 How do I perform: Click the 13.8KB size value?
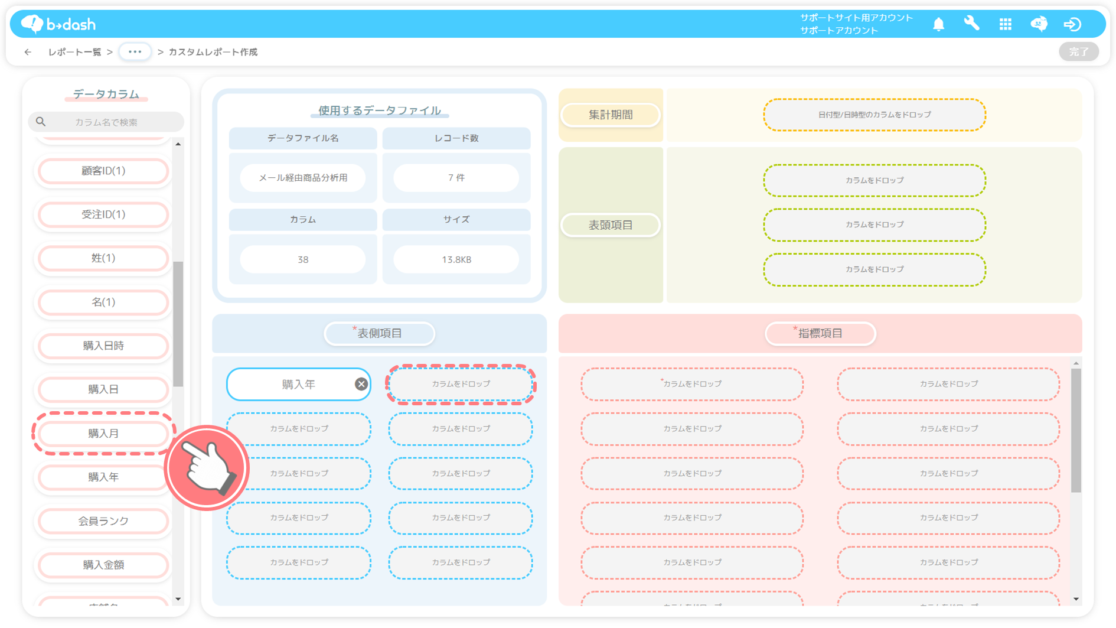tap(456, 259)
